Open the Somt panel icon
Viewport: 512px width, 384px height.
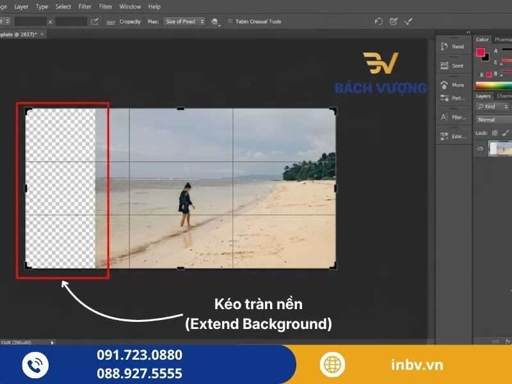tap(444, 66)
